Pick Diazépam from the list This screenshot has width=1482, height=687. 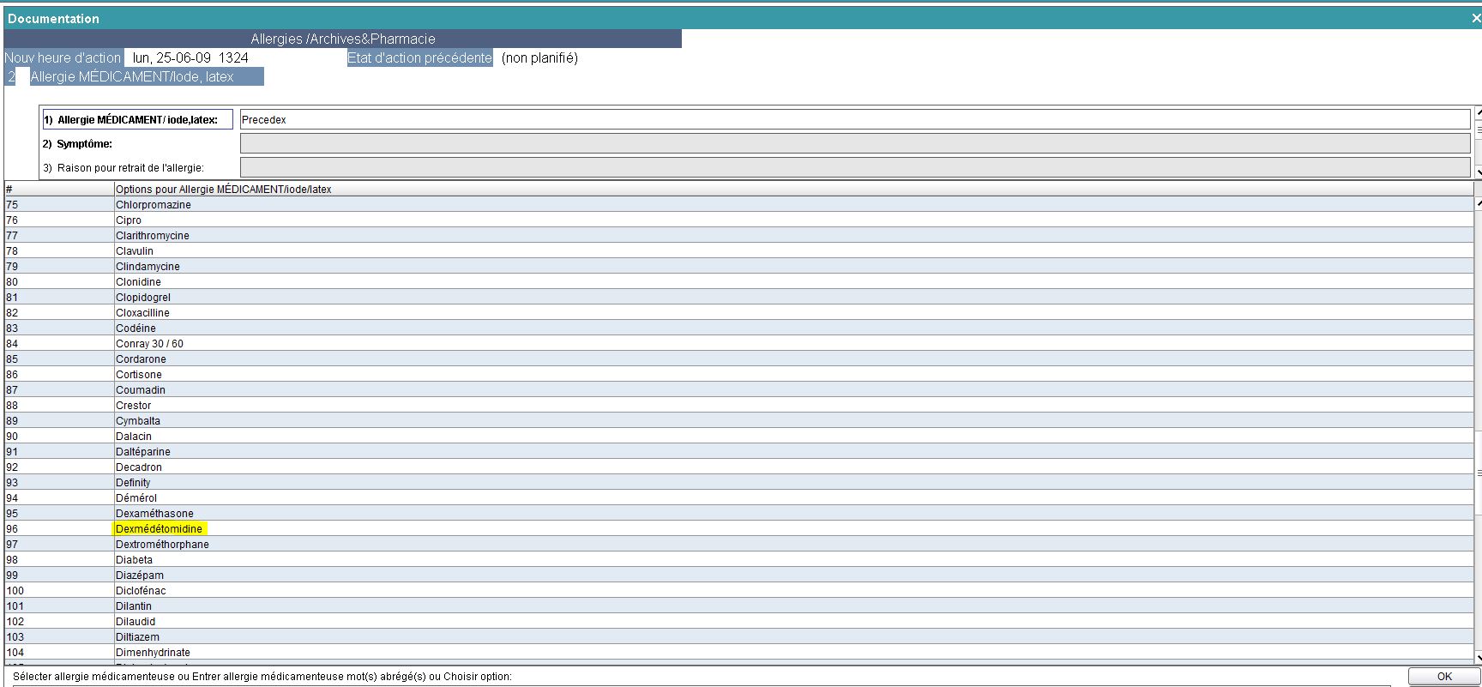(x=140, y=576)
